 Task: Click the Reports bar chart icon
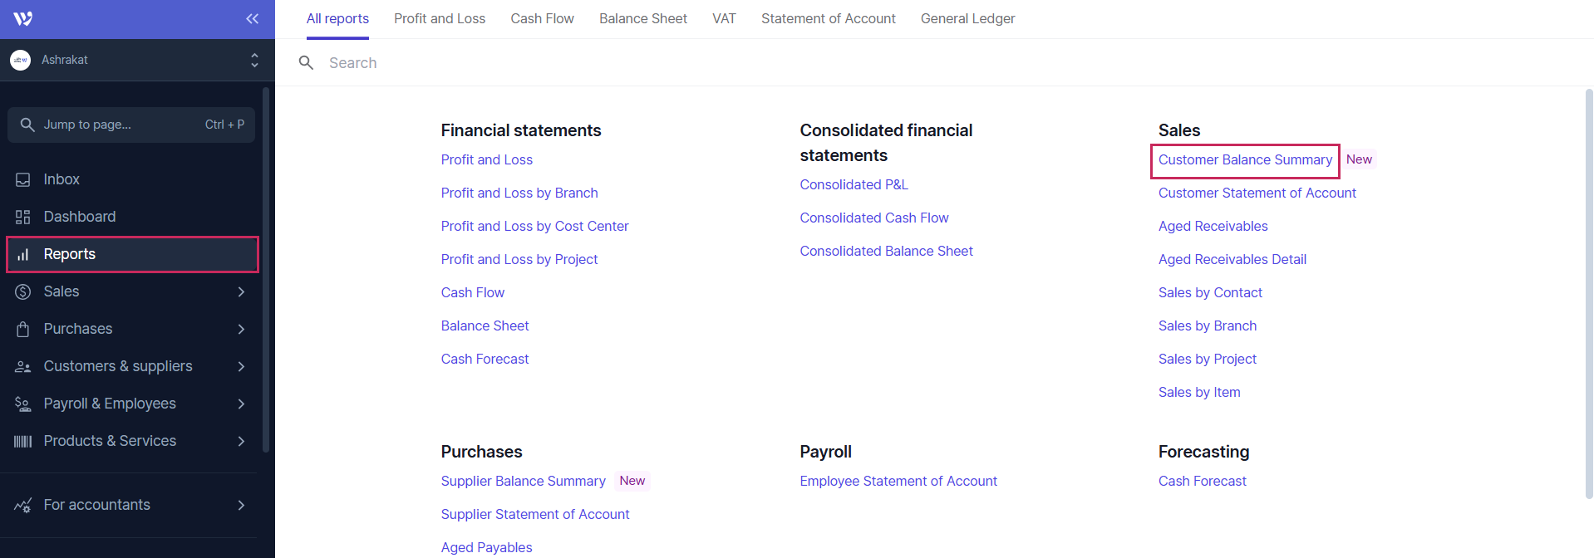(x=23, y=254)
